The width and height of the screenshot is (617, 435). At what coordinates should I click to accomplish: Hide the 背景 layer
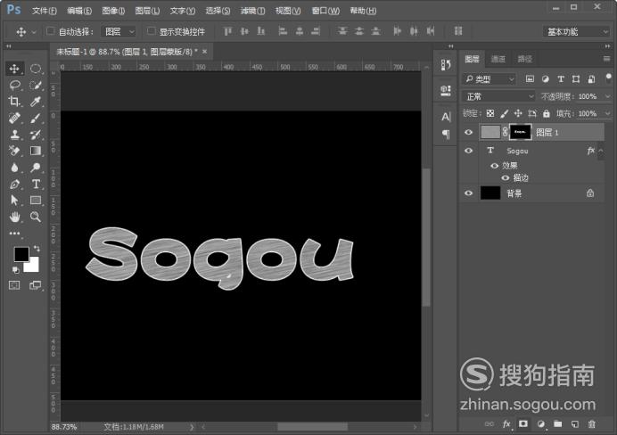point(468,193)
